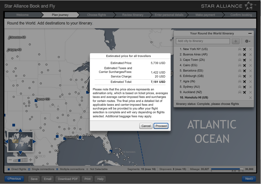Pan the mini map down

[x=20, y=153]
